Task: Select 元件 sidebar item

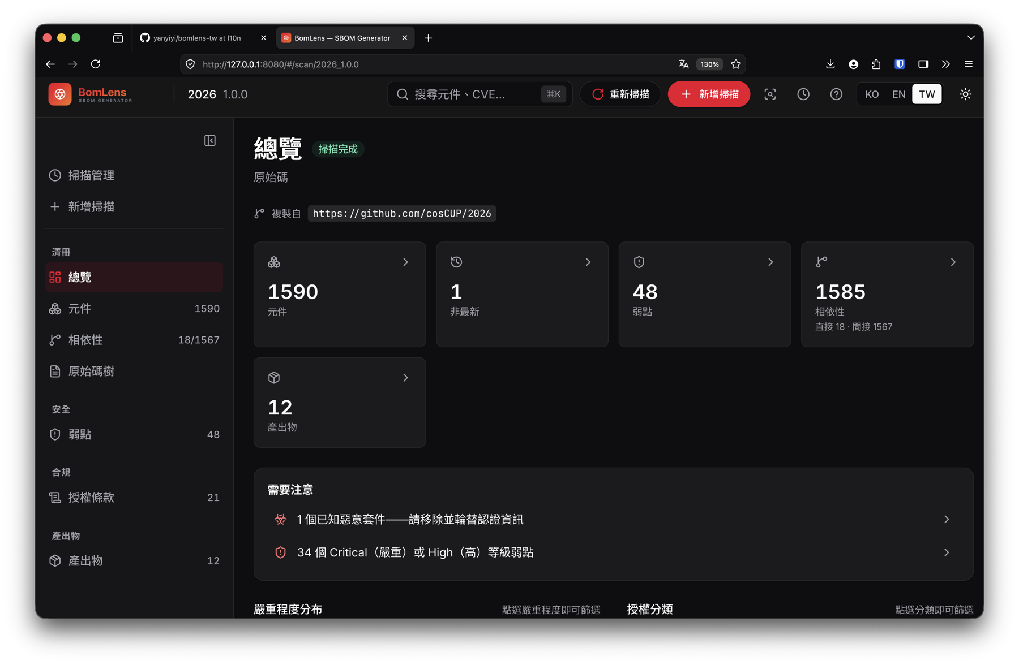Action: (134, 309)
